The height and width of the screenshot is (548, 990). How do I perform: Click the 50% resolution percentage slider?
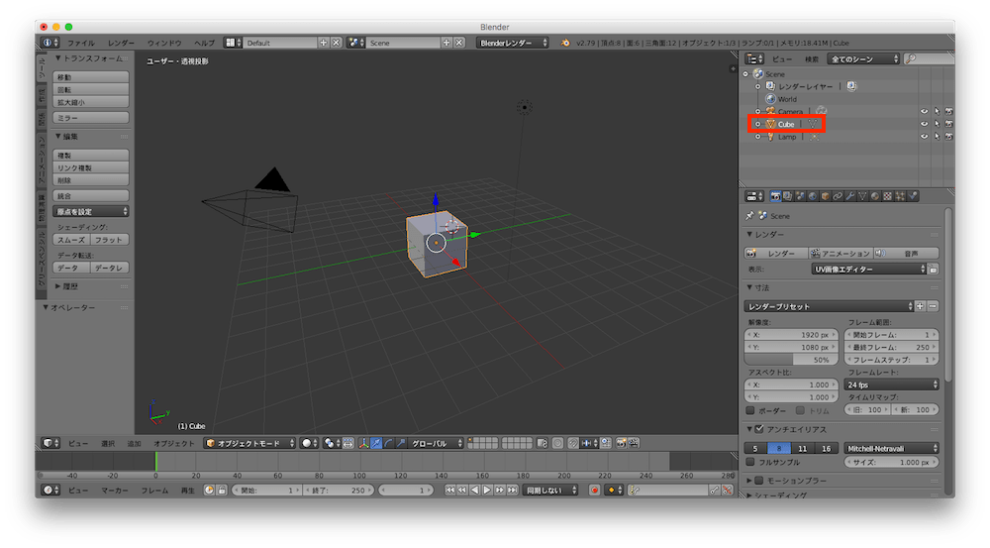(791, 360)
